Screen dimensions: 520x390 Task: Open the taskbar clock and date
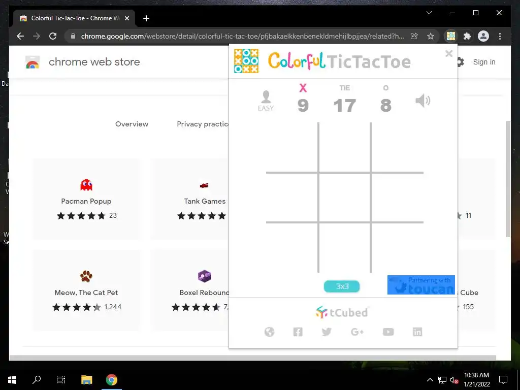click(x=476, y=380)
